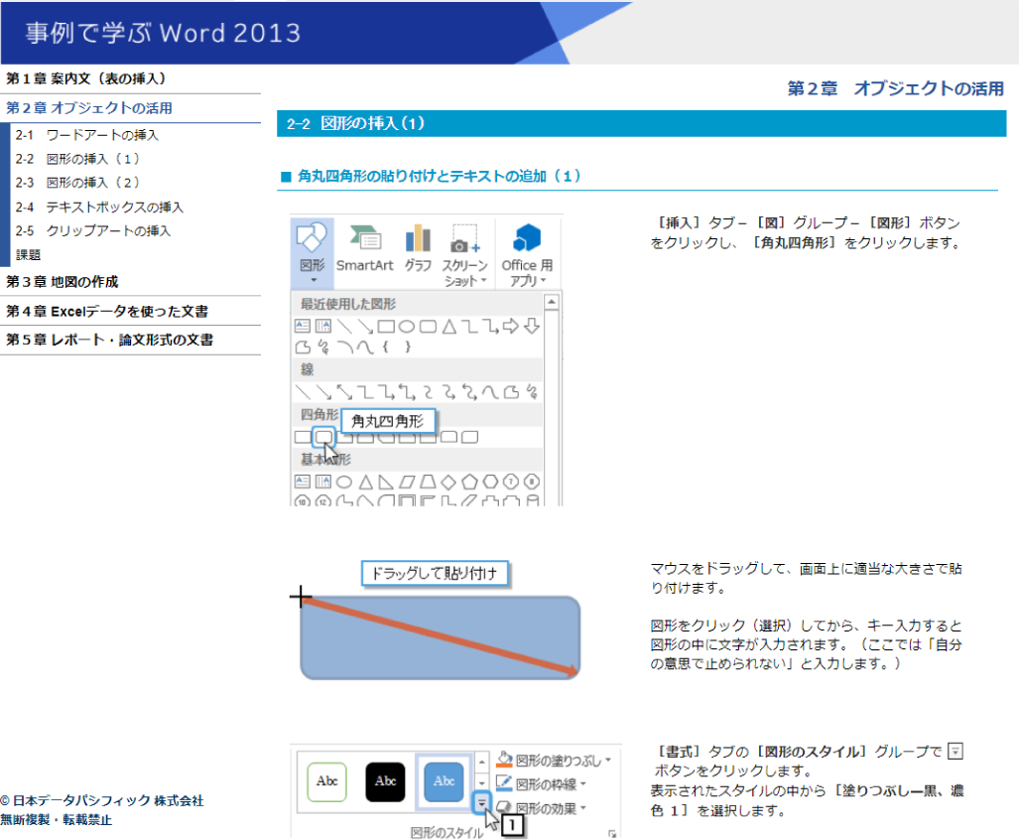1019x840 pixels.
Task: Open the 図形のスタイル dialog launcher
Action: click(611, 833)
